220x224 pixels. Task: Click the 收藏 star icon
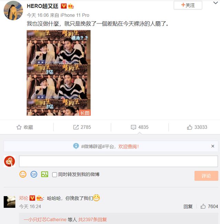coord(19,127)
